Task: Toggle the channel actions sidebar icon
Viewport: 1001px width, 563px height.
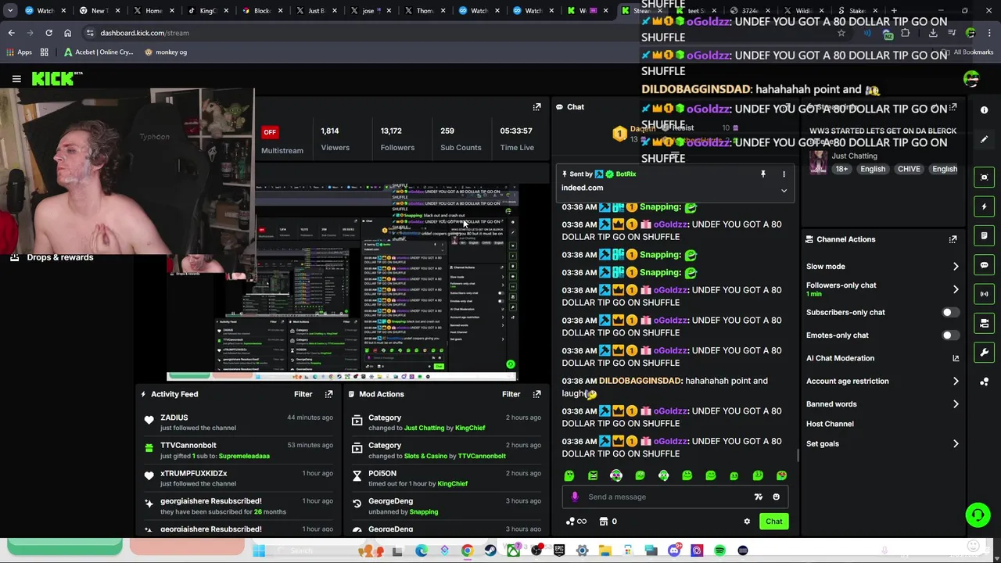Action: coord(985,323)
